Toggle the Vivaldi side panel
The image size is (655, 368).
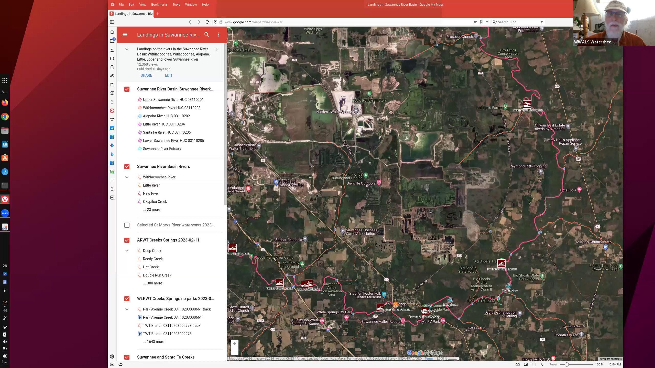pyautogui.click(x=112, y=22)
